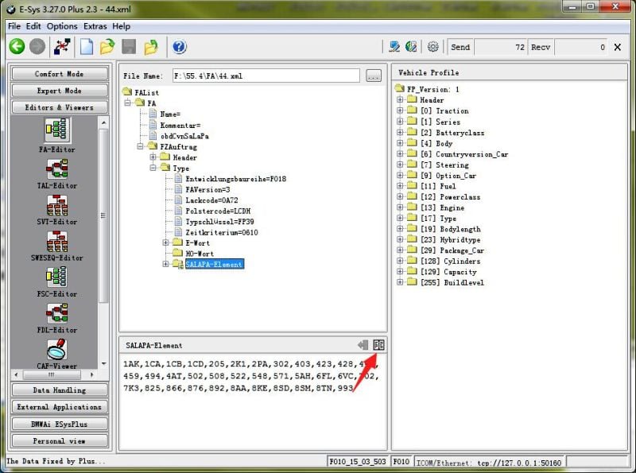Collapse the Type tree node

(153, 168)
